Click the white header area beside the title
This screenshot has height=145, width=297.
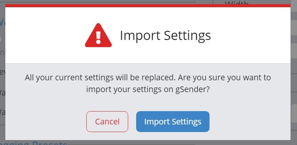[250, 35]
